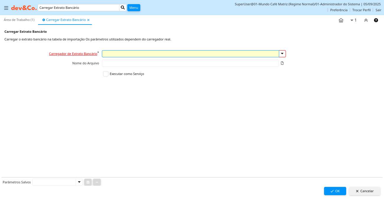The image size is (384, 199).
Task: Expand Carregador de Extrato Bancário dropdown
Action: pyautogui.click(x=282, y=54)
